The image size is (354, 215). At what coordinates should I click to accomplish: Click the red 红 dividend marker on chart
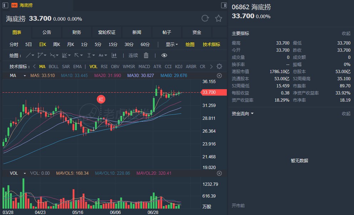coord(101,99)
